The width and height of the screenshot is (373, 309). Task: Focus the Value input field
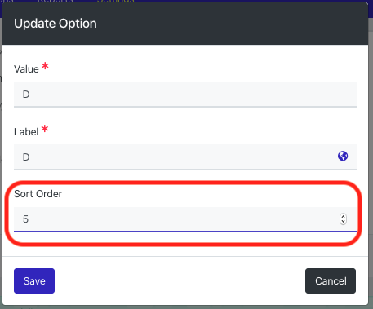pos(185,95)
